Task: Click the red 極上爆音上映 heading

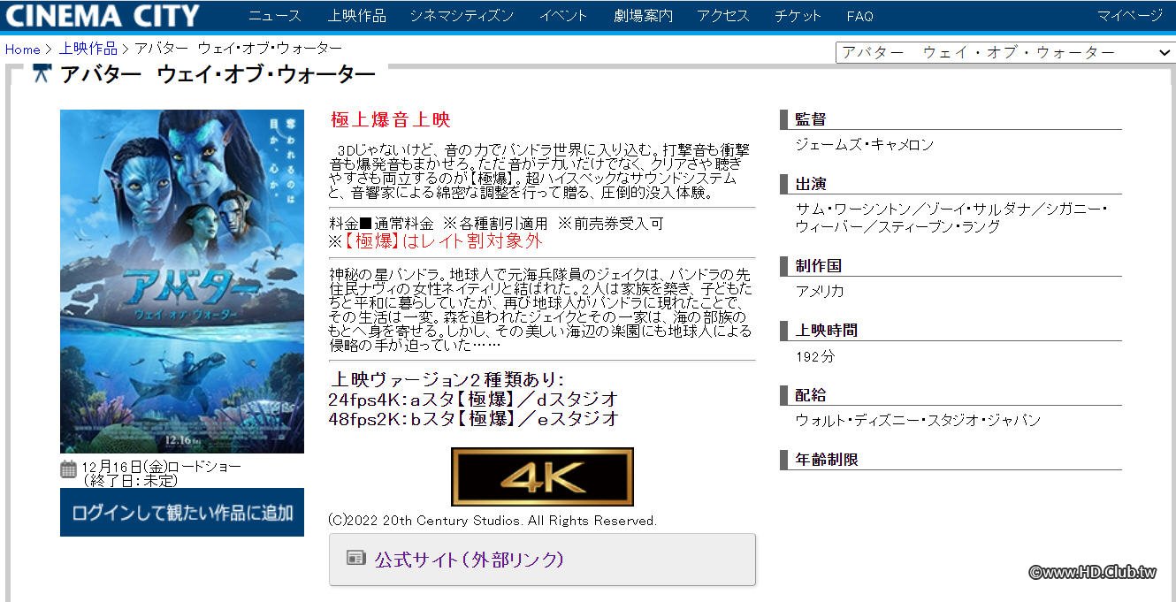Action: [390, 119]
